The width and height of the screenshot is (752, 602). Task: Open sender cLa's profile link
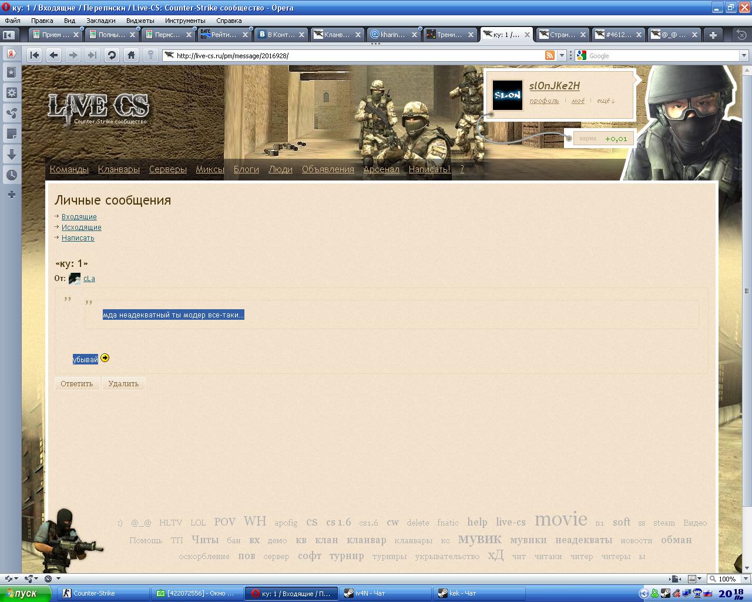[89, 279]
